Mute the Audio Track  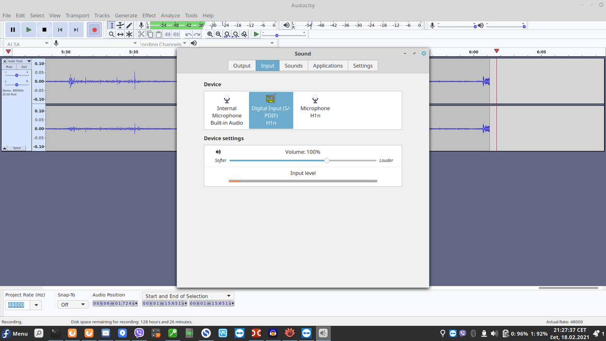9,67
